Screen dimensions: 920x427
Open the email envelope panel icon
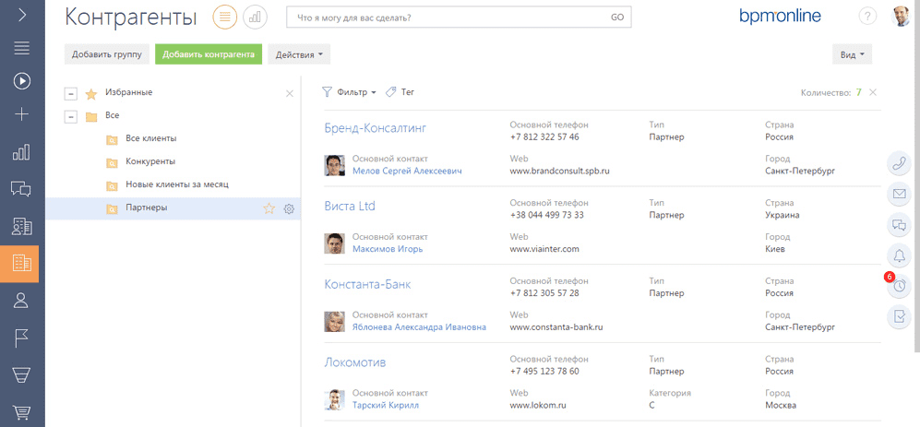[x=898, y=195]
